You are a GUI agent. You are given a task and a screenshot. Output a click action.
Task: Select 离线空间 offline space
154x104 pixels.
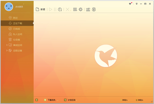pos(17,45)
